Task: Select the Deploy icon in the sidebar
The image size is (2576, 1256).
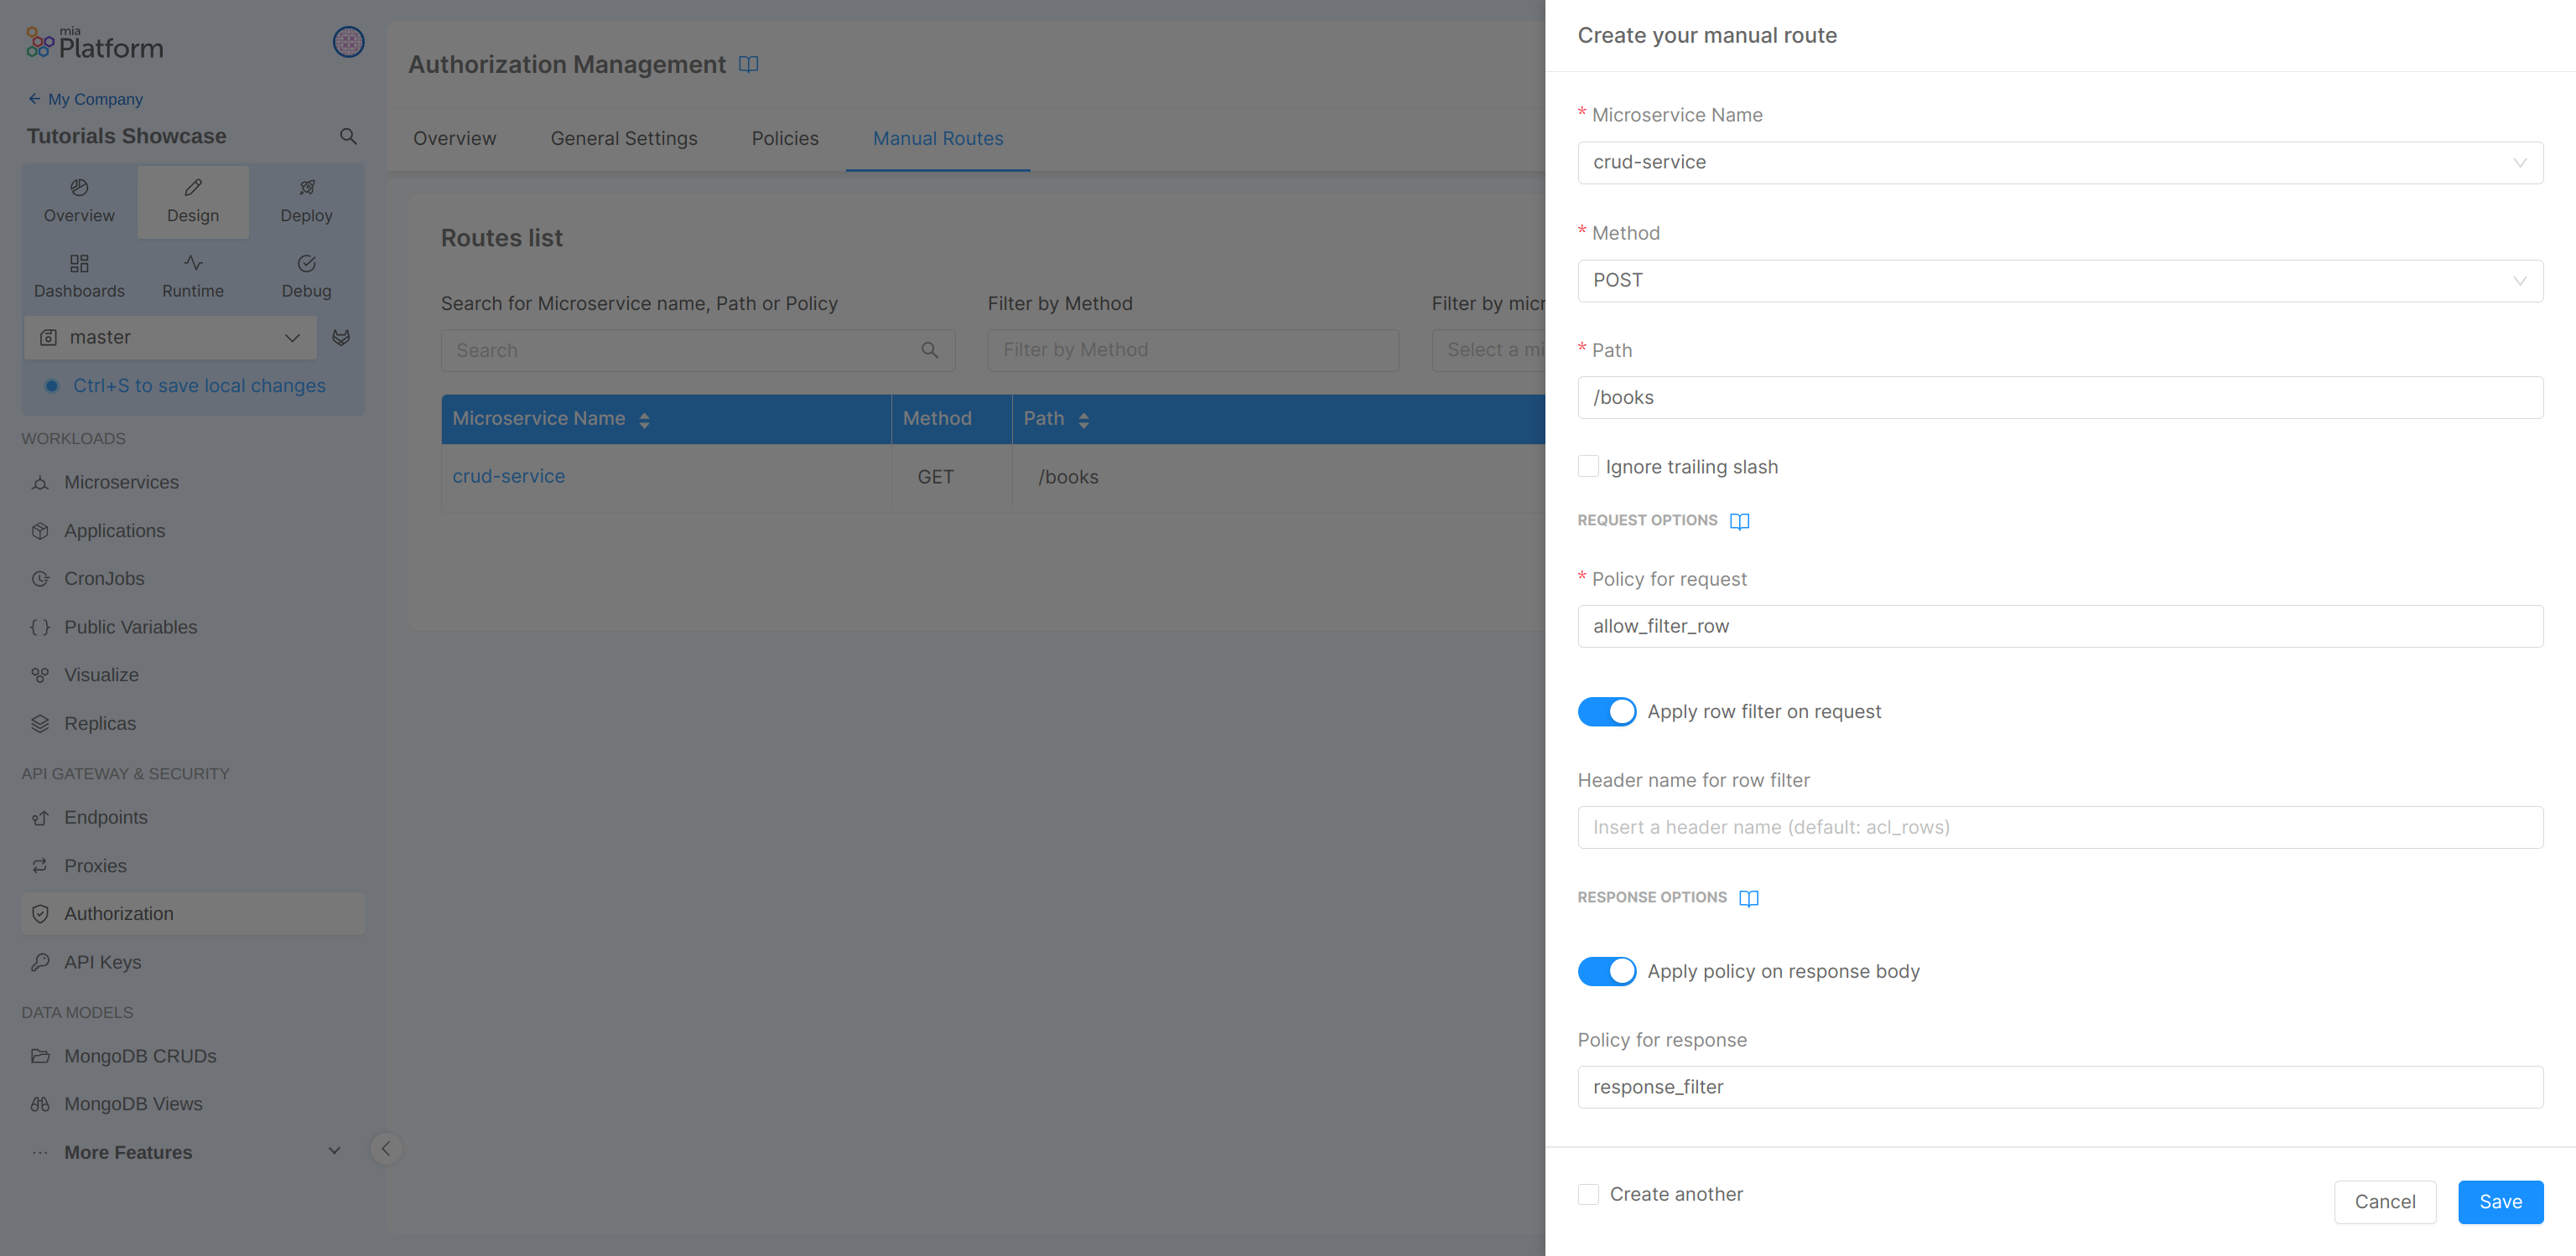Action: coord(305,200)
